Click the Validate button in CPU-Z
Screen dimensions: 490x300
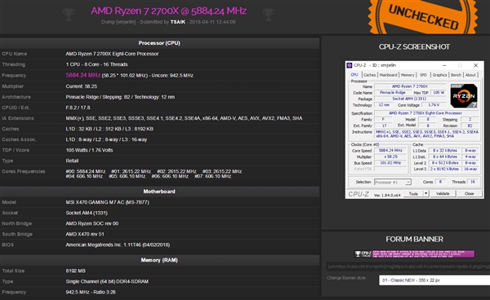click(443, 194)
